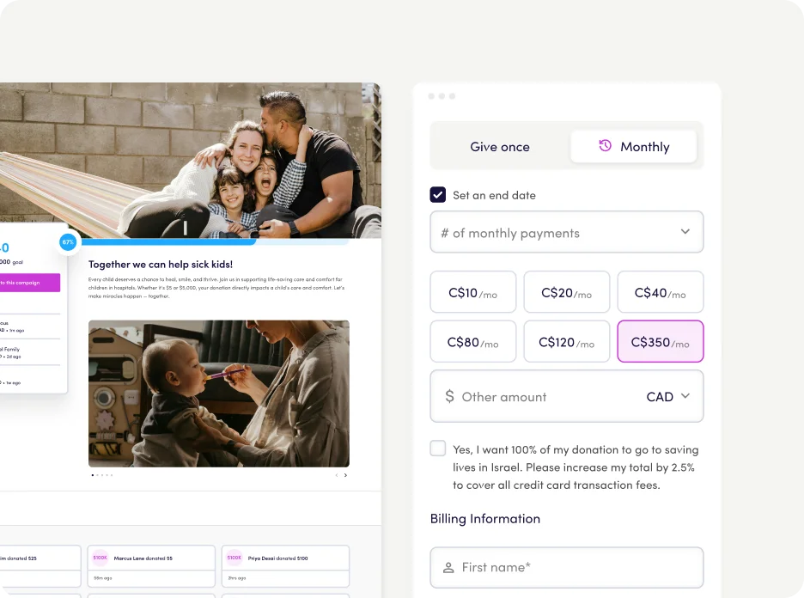Viewport: 804px width, 598px height.
Task: Switch to the Give once tab
Action: (500, 147)
